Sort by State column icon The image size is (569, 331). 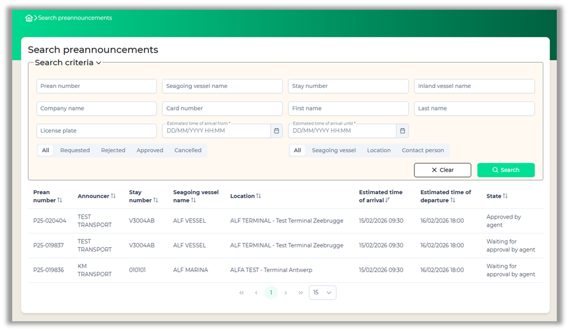pos(505,196)
